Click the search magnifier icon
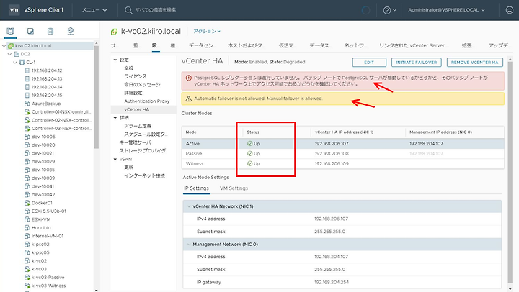The width and height of the screenshot is (519, 292). [x=128, y=10]
